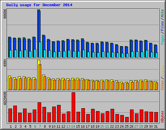Viewport: 166px width, 130px height.
Task: Click day 15 on the x-axis
Action: pyautogui.click(x=78, y=126)
